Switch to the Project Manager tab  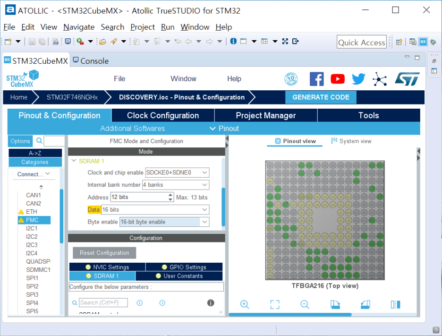click(266, 115)
